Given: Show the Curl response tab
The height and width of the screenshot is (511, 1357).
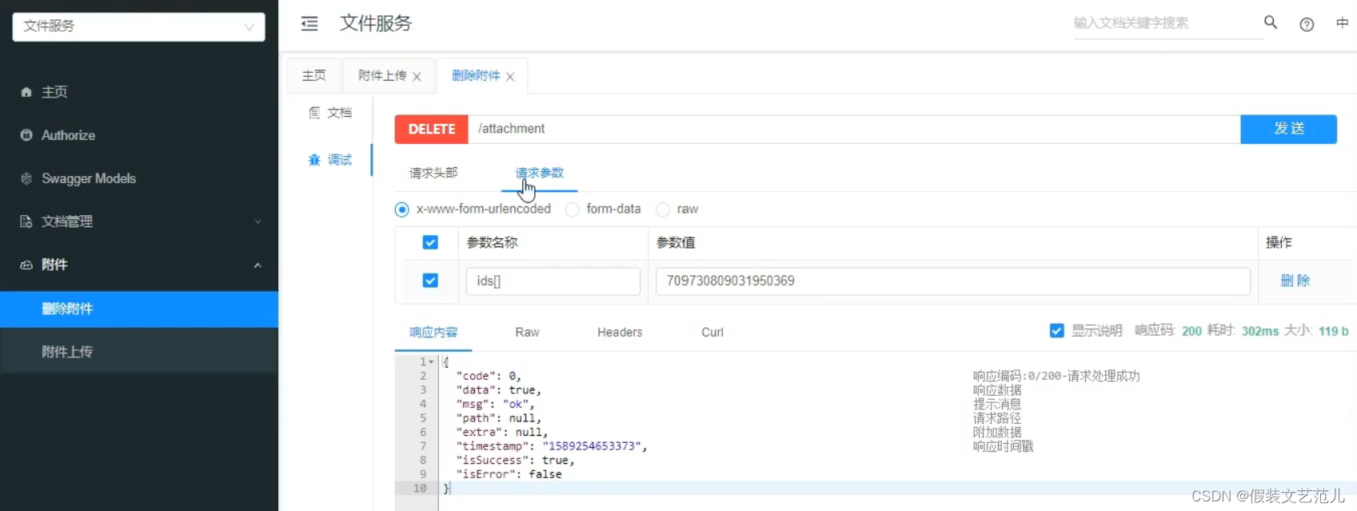Looking at the screenshot, I should tap(712, 332).
